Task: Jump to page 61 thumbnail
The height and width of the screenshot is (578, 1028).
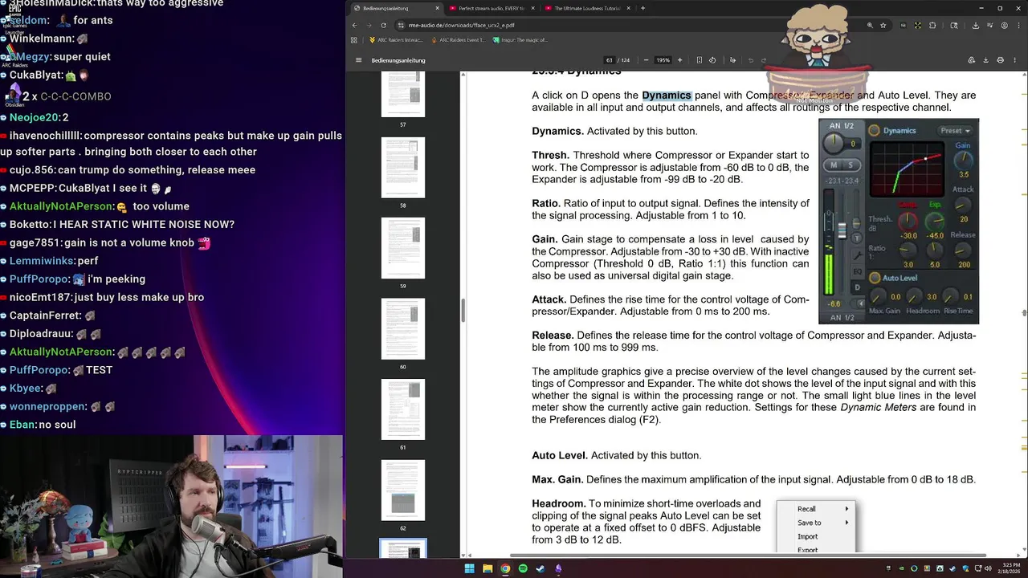Action: coord(402,409)
